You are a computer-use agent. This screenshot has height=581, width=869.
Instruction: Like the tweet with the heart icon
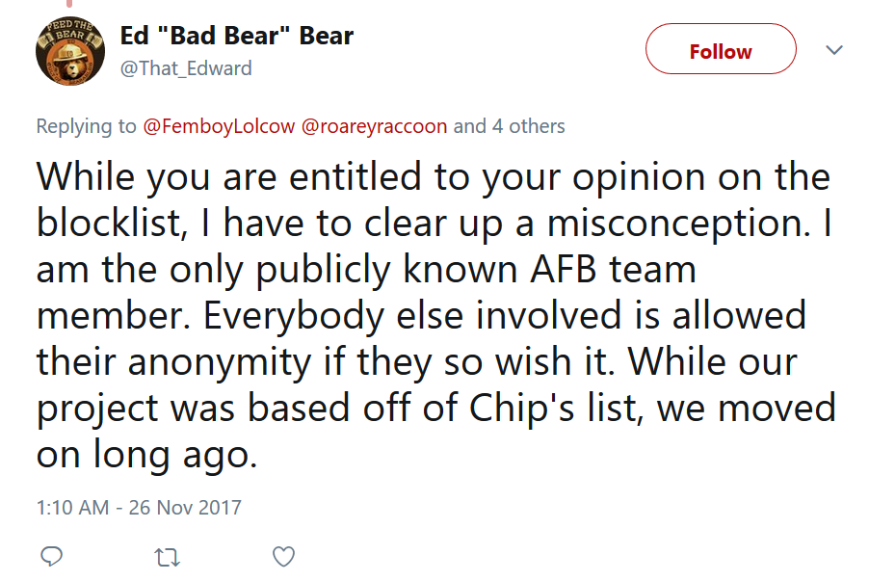(283, 557)
